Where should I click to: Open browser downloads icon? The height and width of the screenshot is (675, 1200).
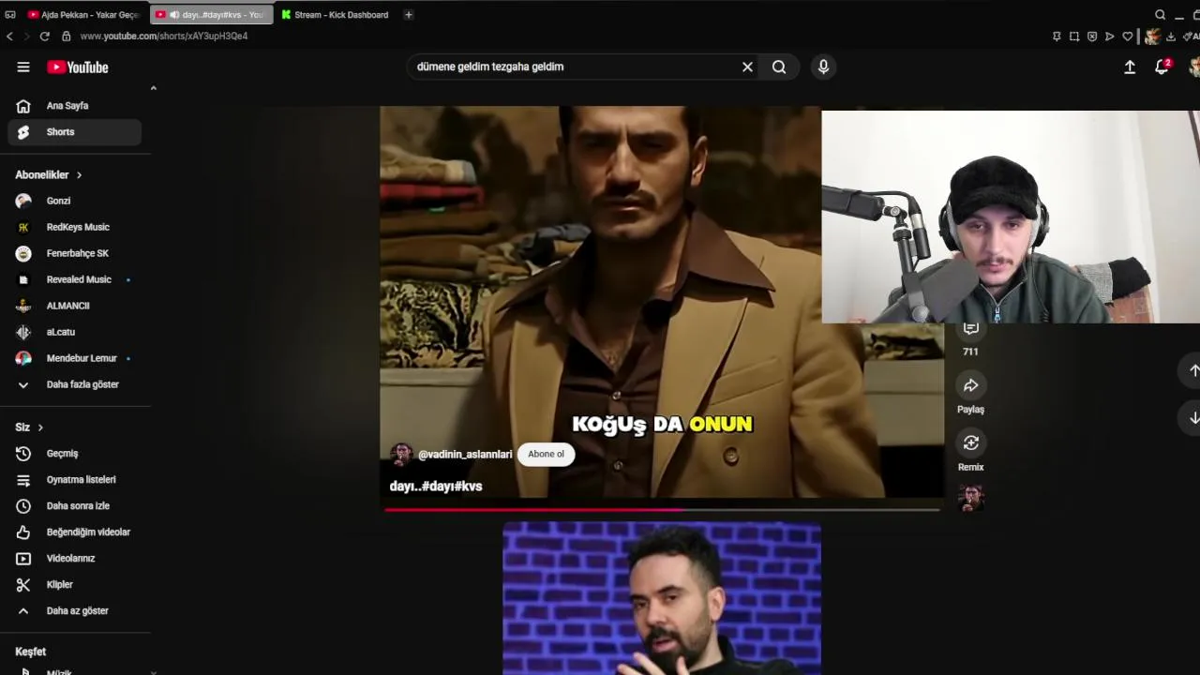[1172, 37]
